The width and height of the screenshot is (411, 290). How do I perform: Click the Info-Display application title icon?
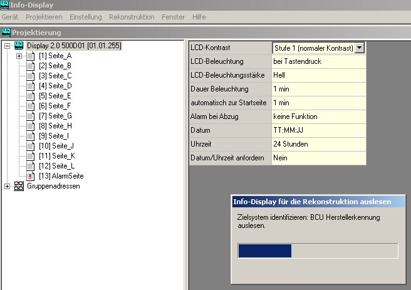(x=6, y=6)
